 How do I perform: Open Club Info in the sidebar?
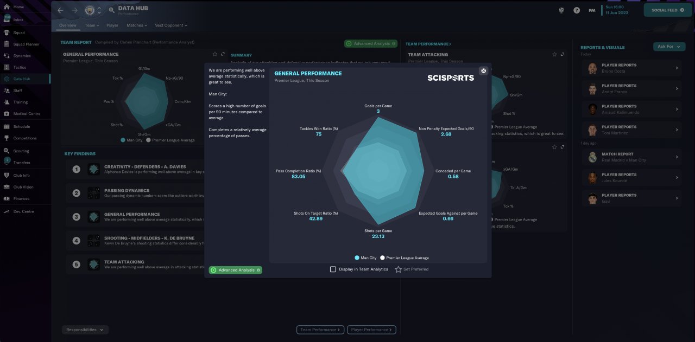point(25,176)
